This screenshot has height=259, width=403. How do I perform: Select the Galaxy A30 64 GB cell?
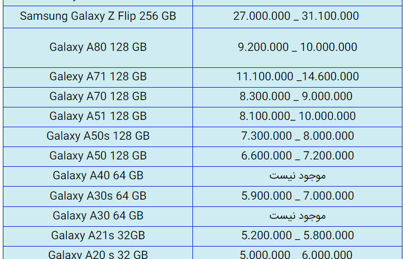98,217
